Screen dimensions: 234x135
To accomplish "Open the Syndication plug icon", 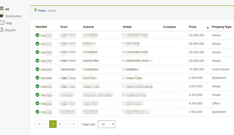I will click(x=1, y=15).
